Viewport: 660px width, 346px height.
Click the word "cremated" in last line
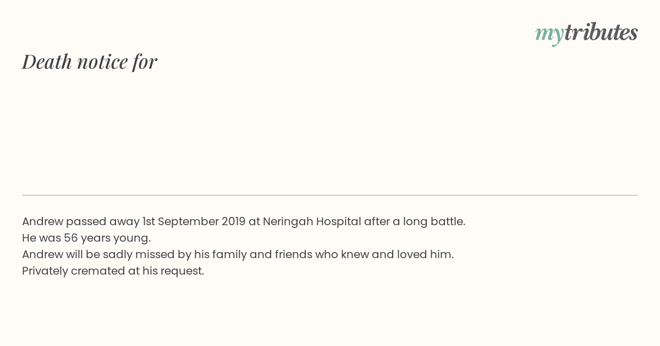[x=98, y=271]
